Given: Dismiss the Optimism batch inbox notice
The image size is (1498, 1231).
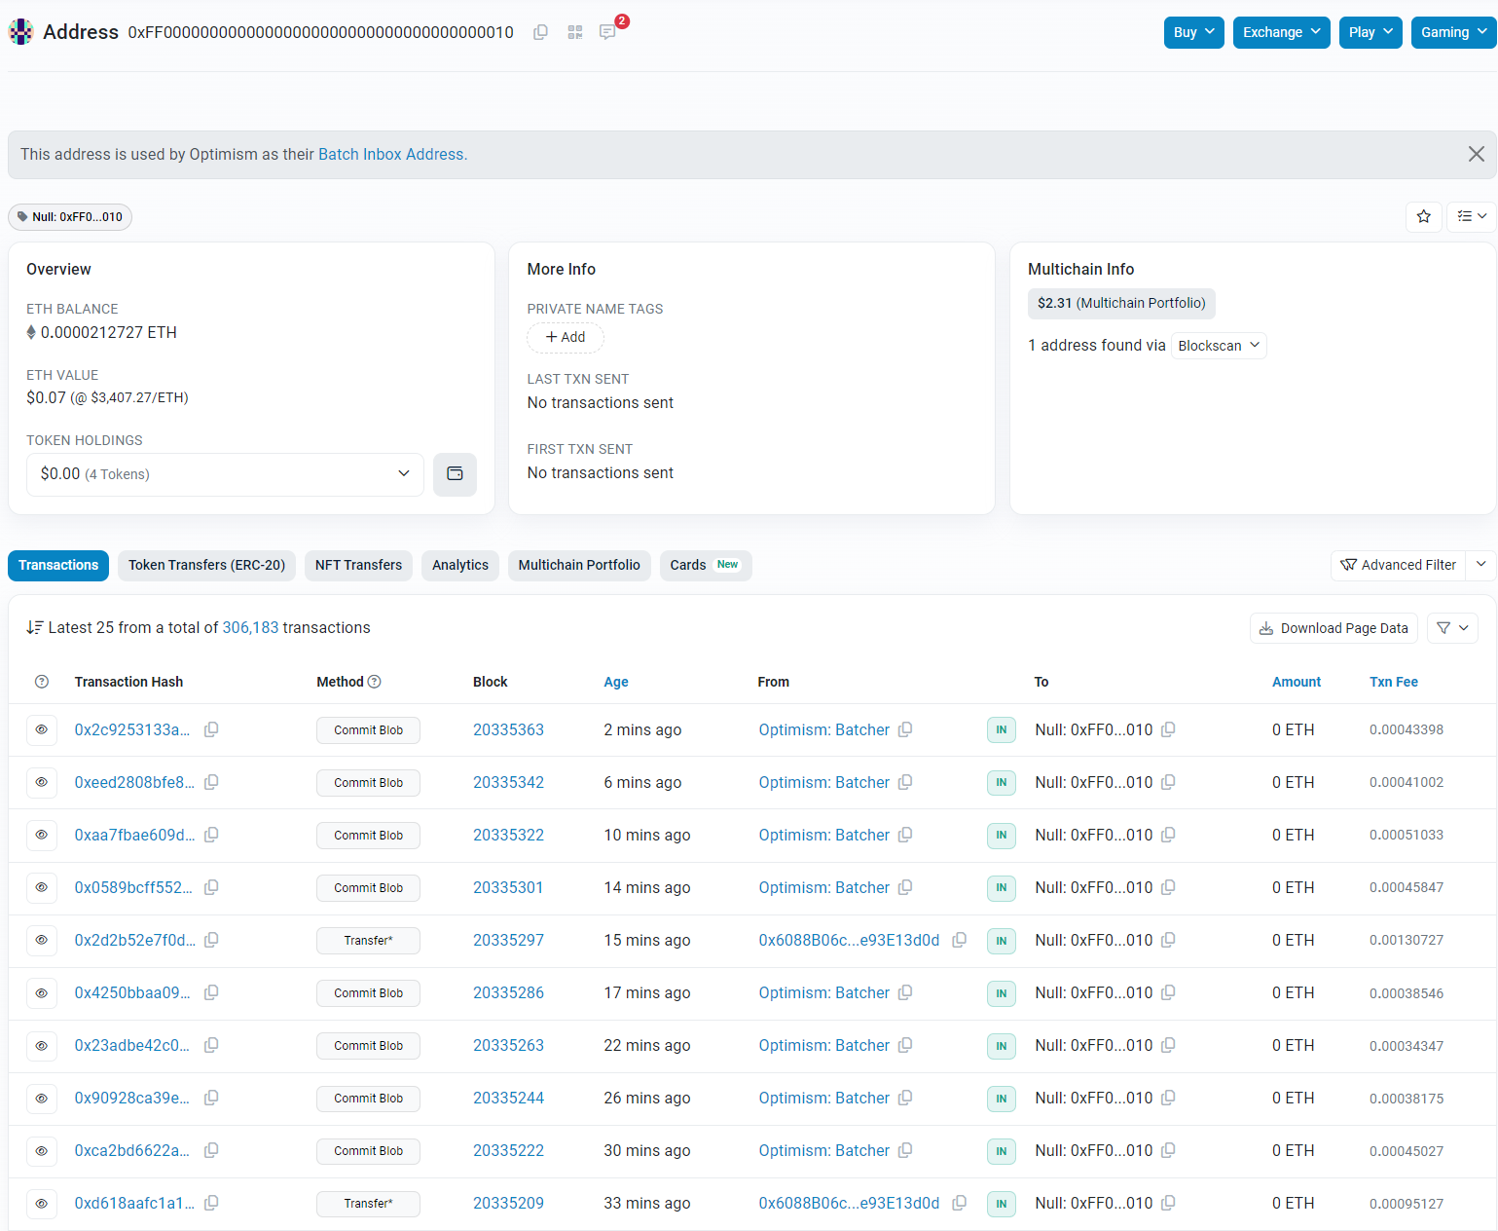Looking at the screenshot, I should point(1477,154).
